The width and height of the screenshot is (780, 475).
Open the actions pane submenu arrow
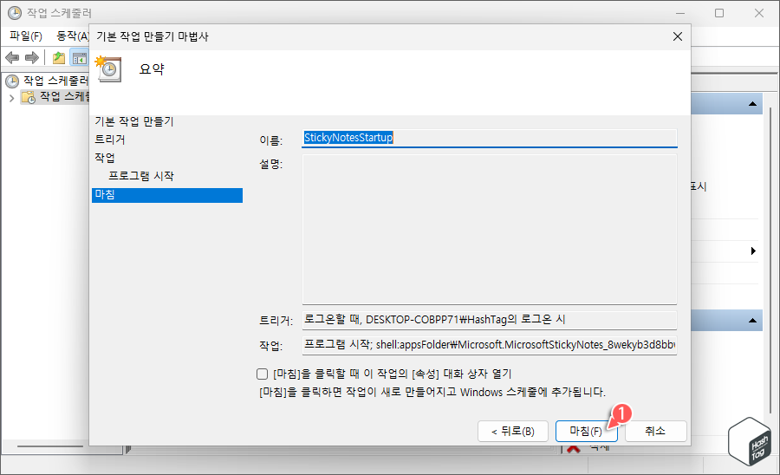[753, 251]
